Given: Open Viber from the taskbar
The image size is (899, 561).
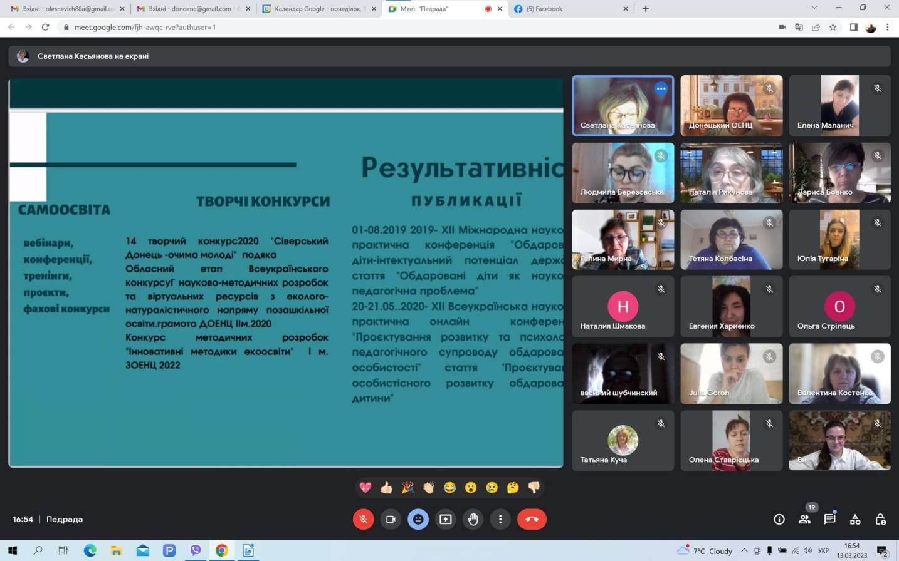Looking at the screenshot, I should coord(196,550).
